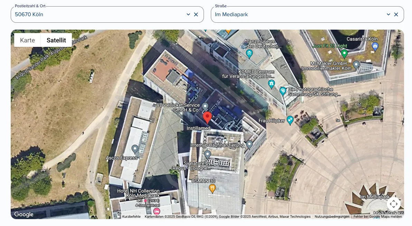Click the Hotel NH Collection Köln Mediapark label
Image resolution: width=412 pixels, height=226 pixels.
click(139, 193)
